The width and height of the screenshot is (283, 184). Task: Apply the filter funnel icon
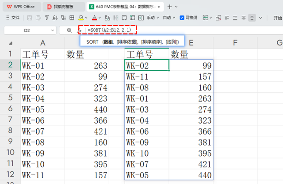pyautogui.click(x=47, y=18)
